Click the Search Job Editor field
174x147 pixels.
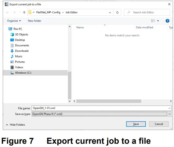point(147,12)
